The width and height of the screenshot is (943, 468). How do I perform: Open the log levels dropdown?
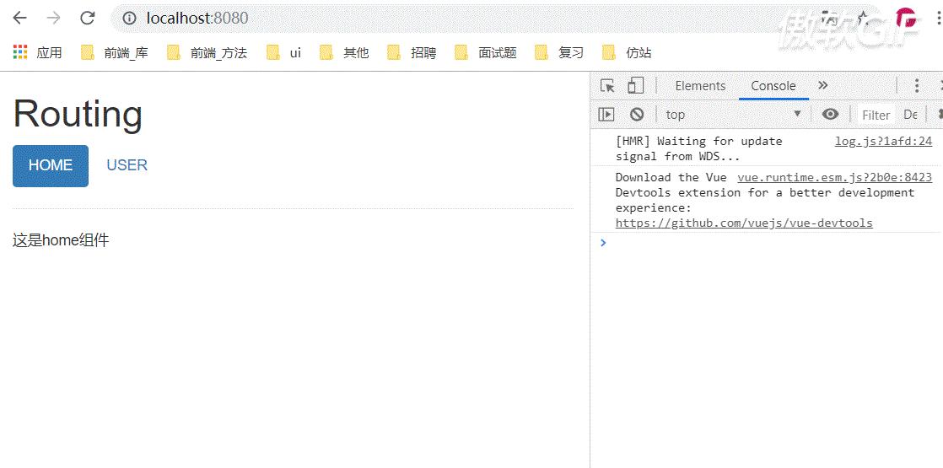pos(910,115)
